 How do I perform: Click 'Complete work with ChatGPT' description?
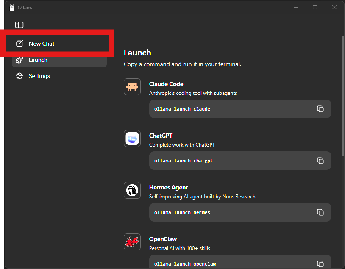click(182, 145)
